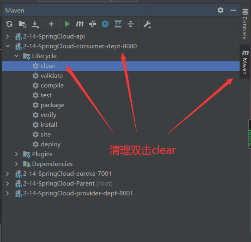Generate sources and update folders icon
The image size is (251, 242).
(22, 24)
